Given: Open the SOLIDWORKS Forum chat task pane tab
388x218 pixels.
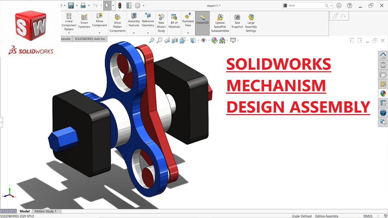Looking at the screenshot, I should (x=383, y=122).
